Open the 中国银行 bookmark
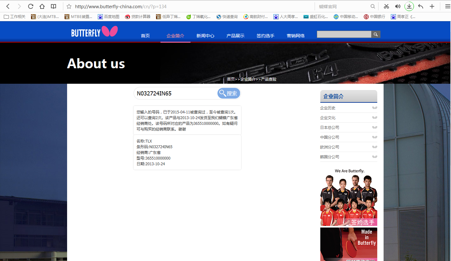 (374, 17)
